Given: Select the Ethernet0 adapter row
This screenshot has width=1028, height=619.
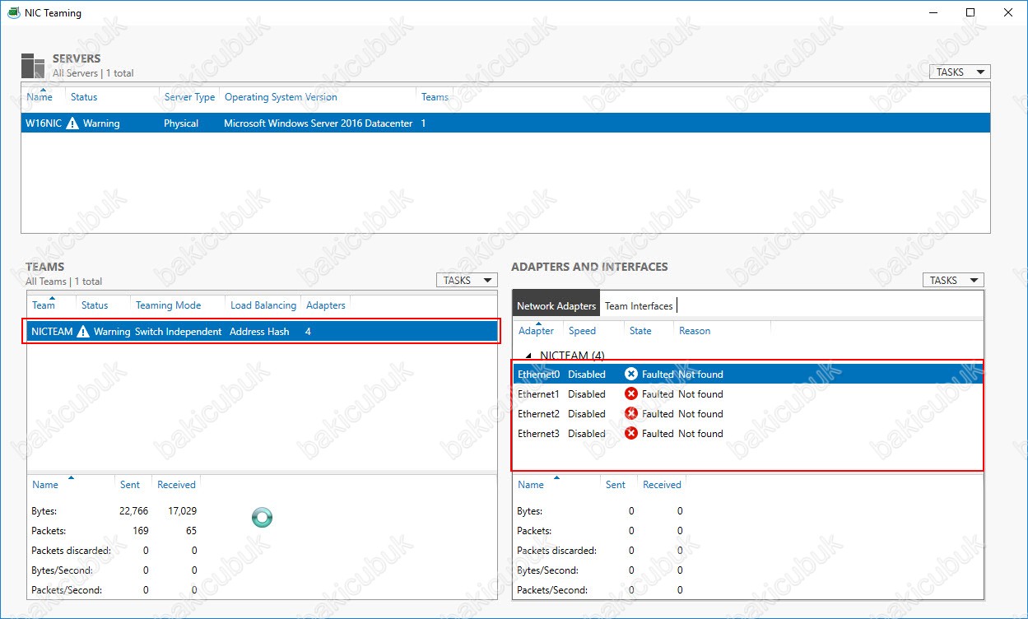Looking at the screenshot, I should pyautogui.click(x=747, y=375).
